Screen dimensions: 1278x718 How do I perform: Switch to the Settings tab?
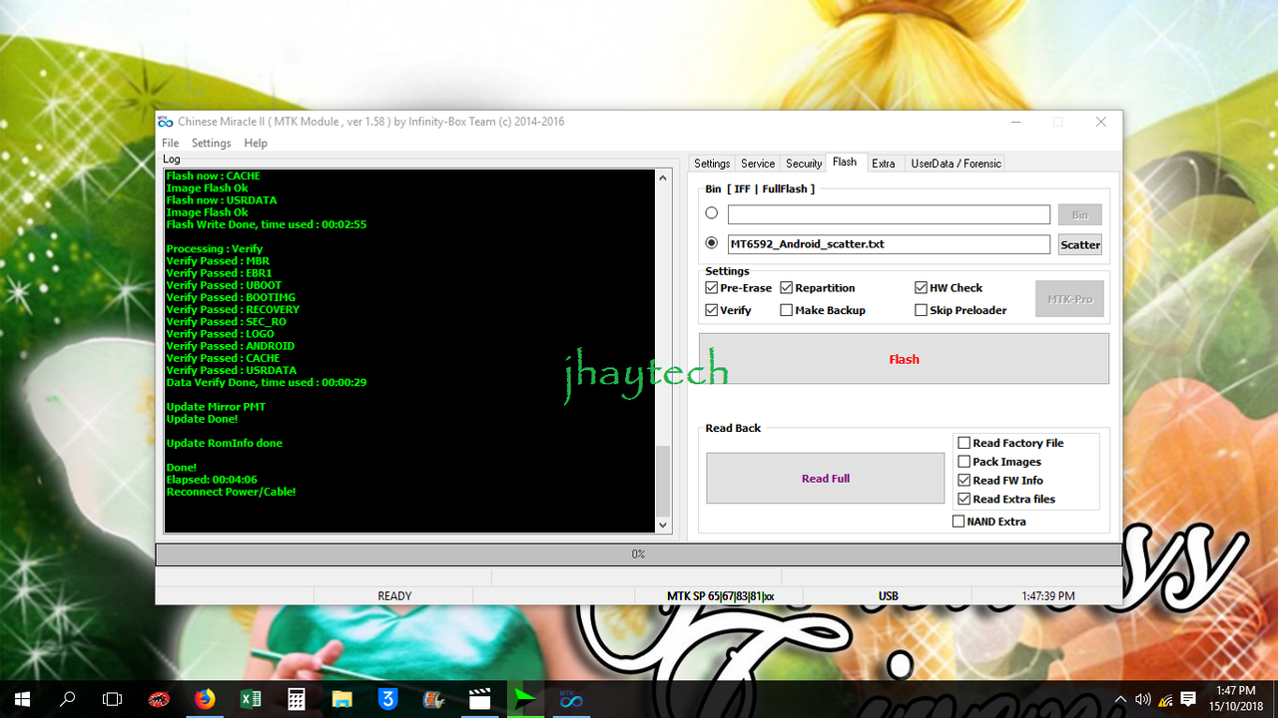click(x=712, y=164)
